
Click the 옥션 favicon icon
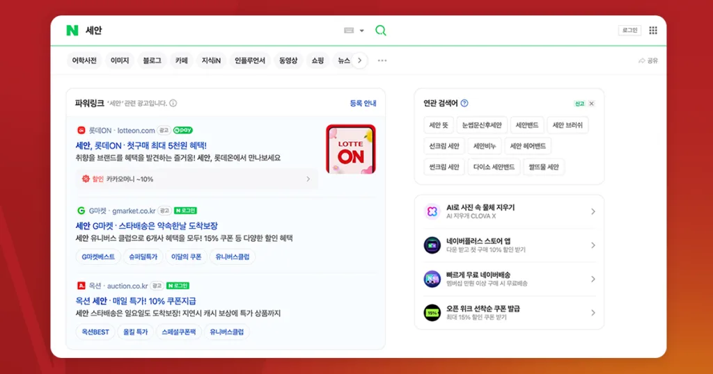[x=81, y=286]
